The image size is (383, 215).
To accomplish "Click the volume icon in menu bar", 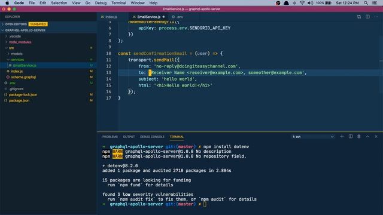I will click(x=310, y=3).
